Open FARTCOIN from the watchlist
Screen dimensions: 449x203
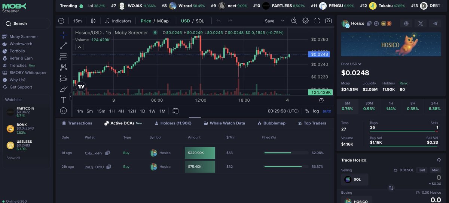point(26,112)
